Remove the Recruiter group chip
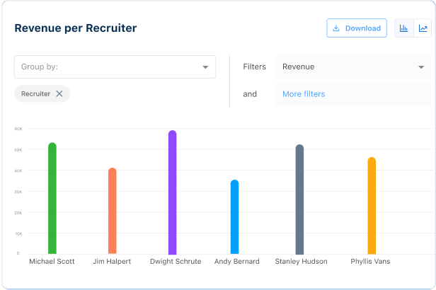Viewport: 436px width, 290px height. click(59, 93)
